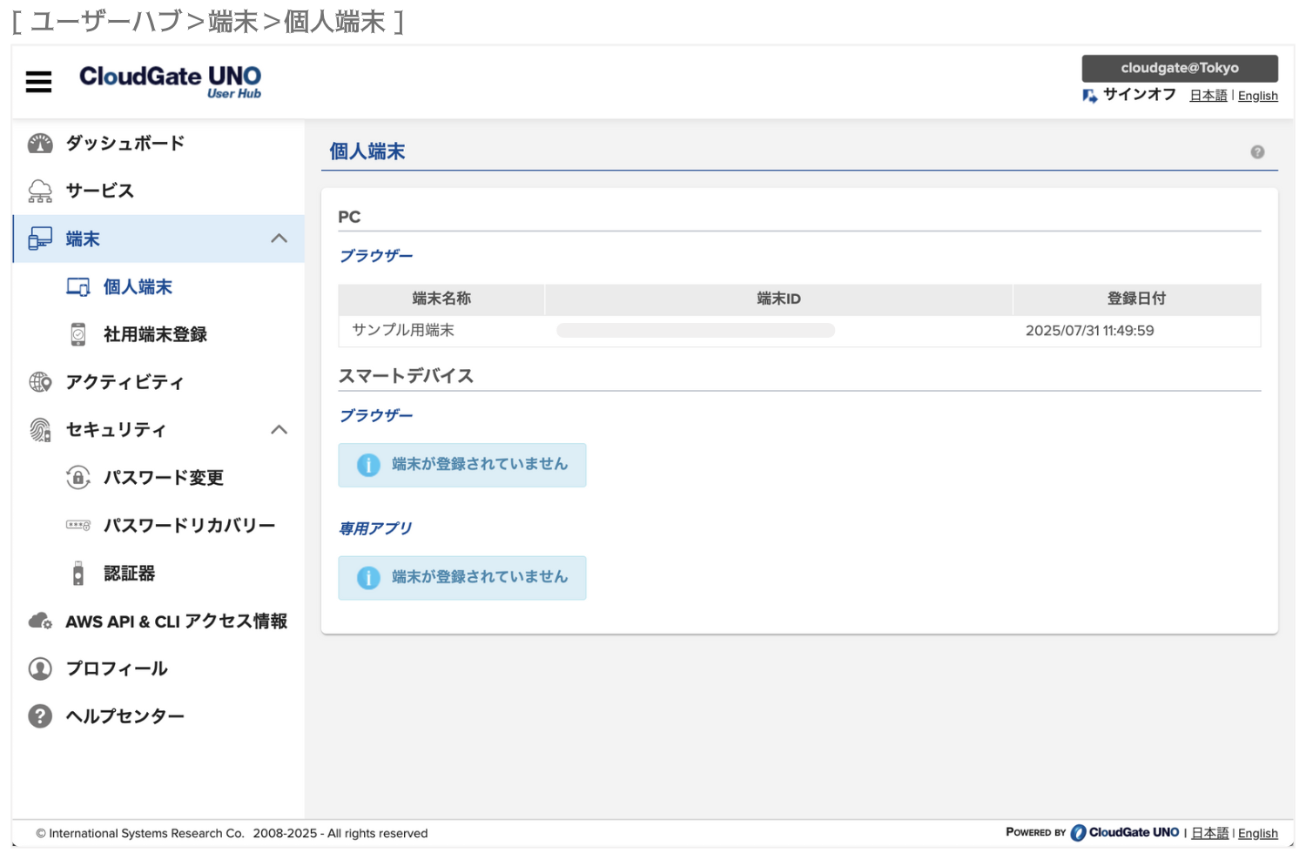1306x853 pixels.
Task: Click the personal device icon beside 個人端末
Action: click(78, 287)
